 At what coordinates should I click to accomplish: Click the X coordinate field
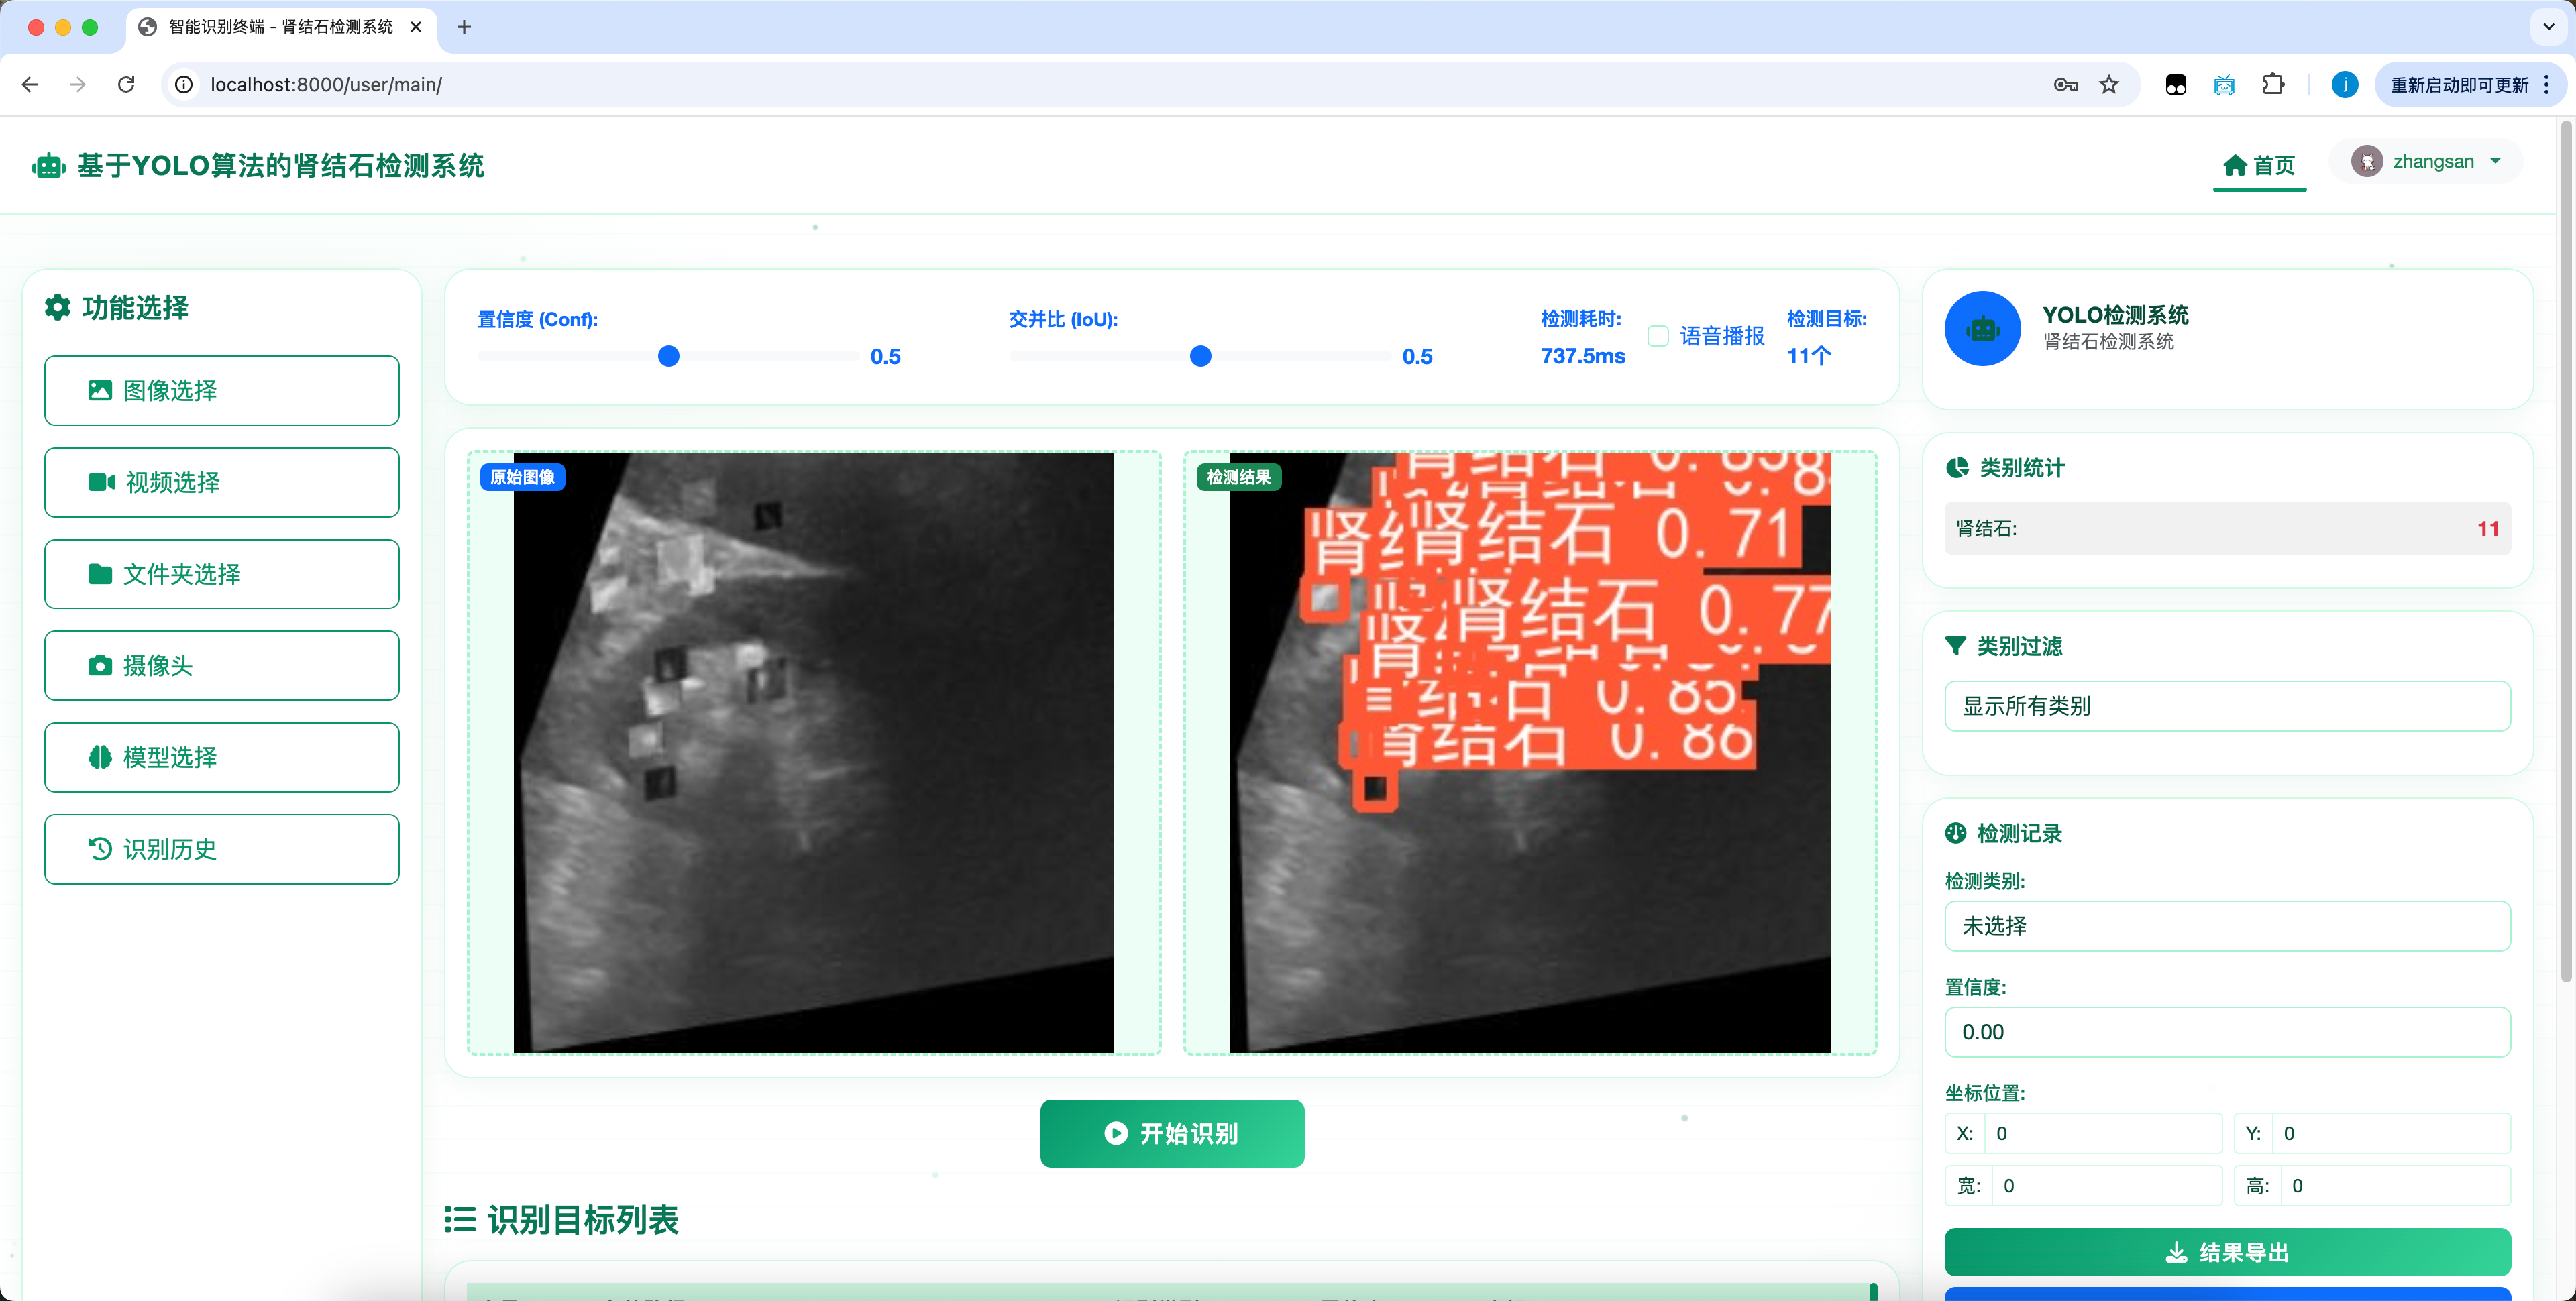coord(2102,1133)
